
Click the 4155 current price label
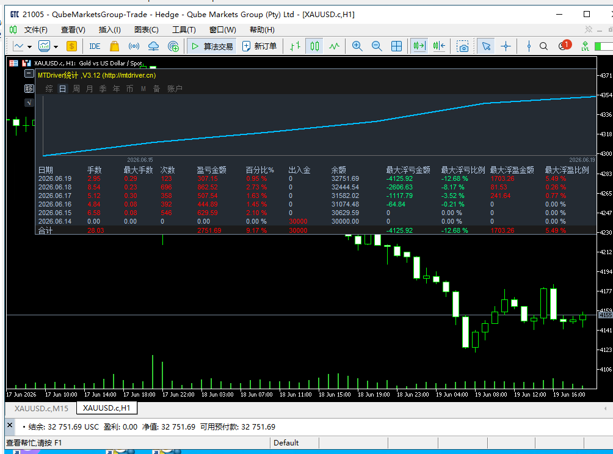(606, 315)
